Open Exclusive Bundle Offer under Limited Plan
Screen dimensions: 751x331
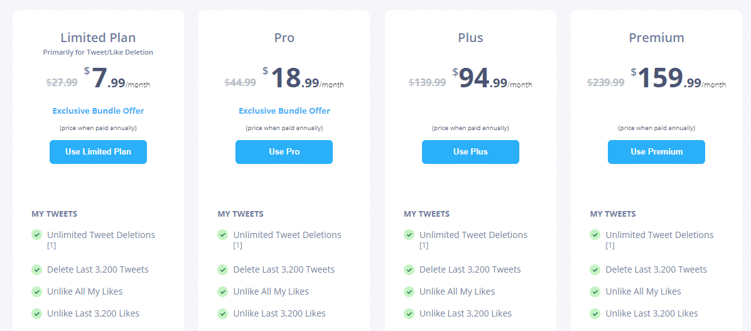click(98, 111)
